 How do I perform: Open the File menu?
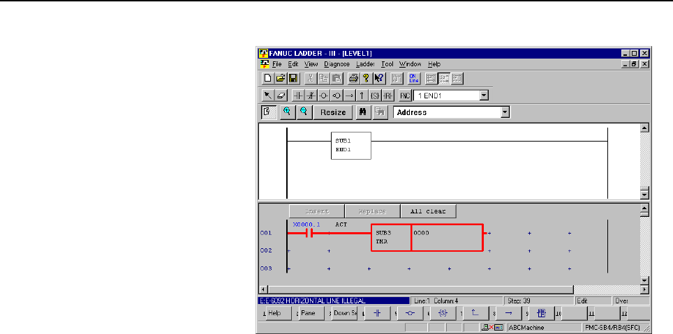click(277, 64)
